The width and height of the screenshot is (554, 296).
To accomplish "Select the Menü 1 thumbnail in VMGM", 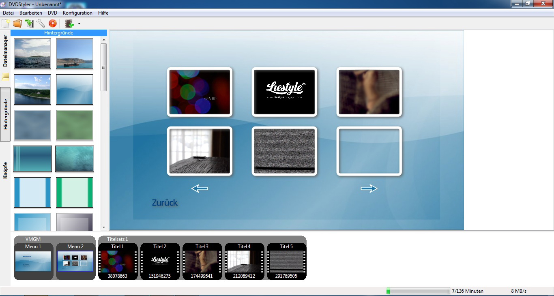I will tap(33, 261).
